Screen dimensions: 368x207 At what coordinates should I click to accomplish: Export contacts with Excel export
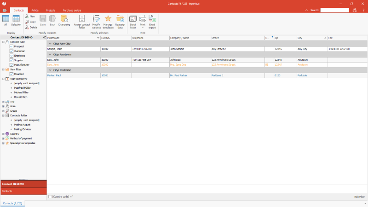[152, 19]
